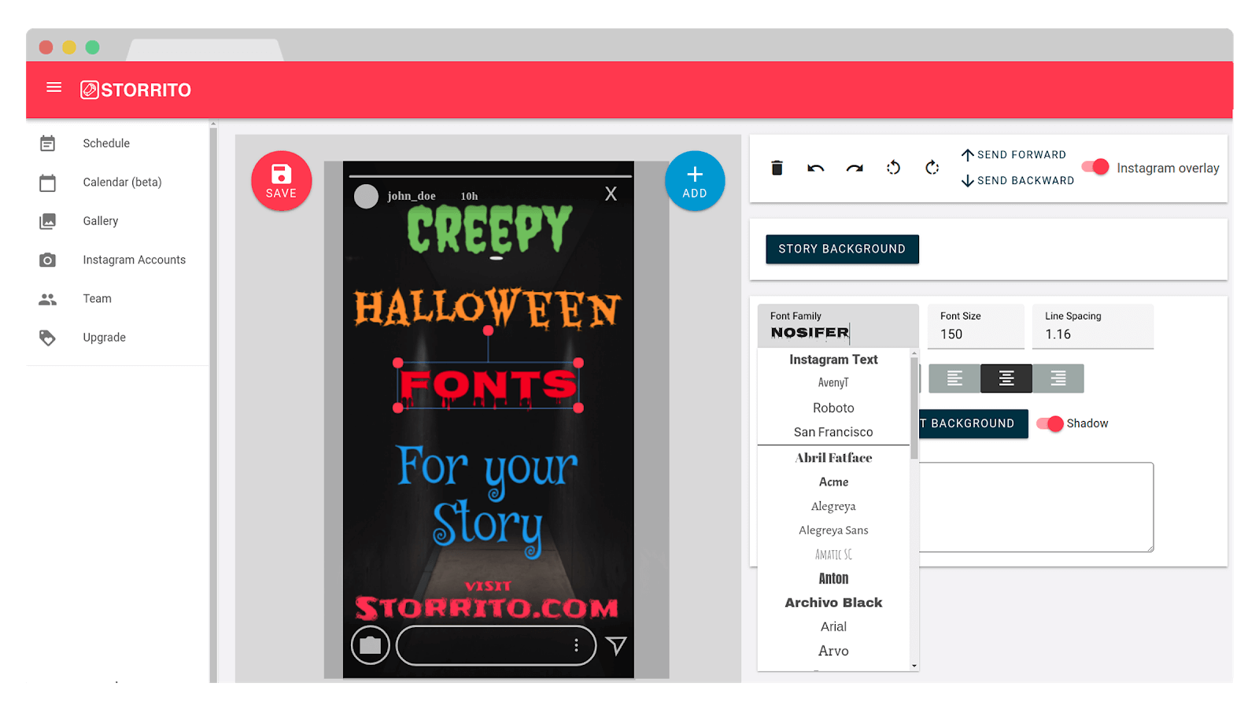1259x709 pixels.
Task: Select the FONTS text element
Action: pos(488,386)
